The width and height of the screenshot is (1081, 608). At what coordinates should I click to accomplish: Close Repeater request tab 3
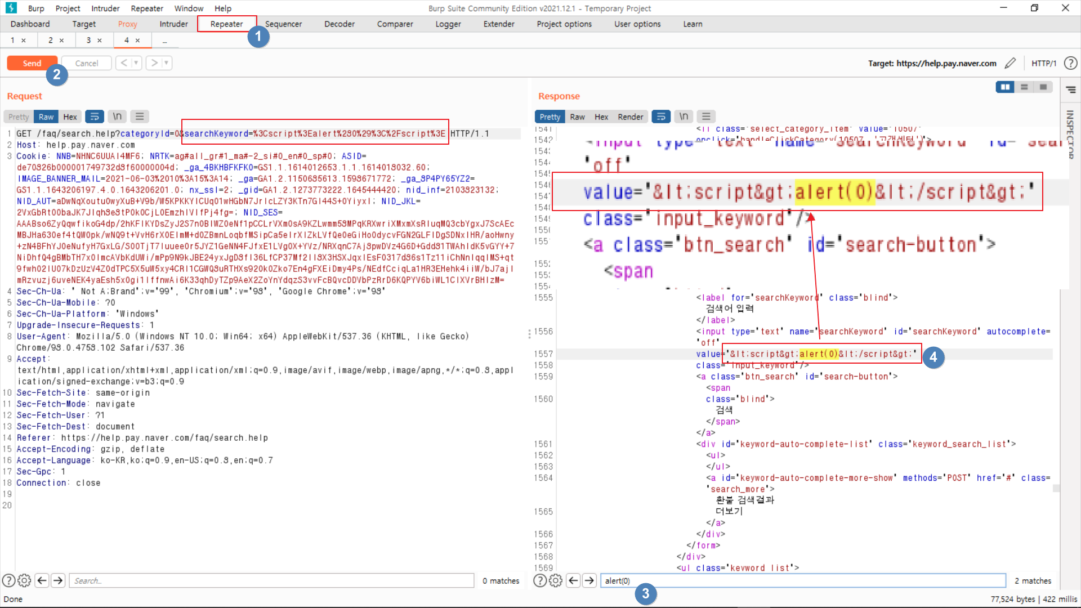(x=100, y=41)
